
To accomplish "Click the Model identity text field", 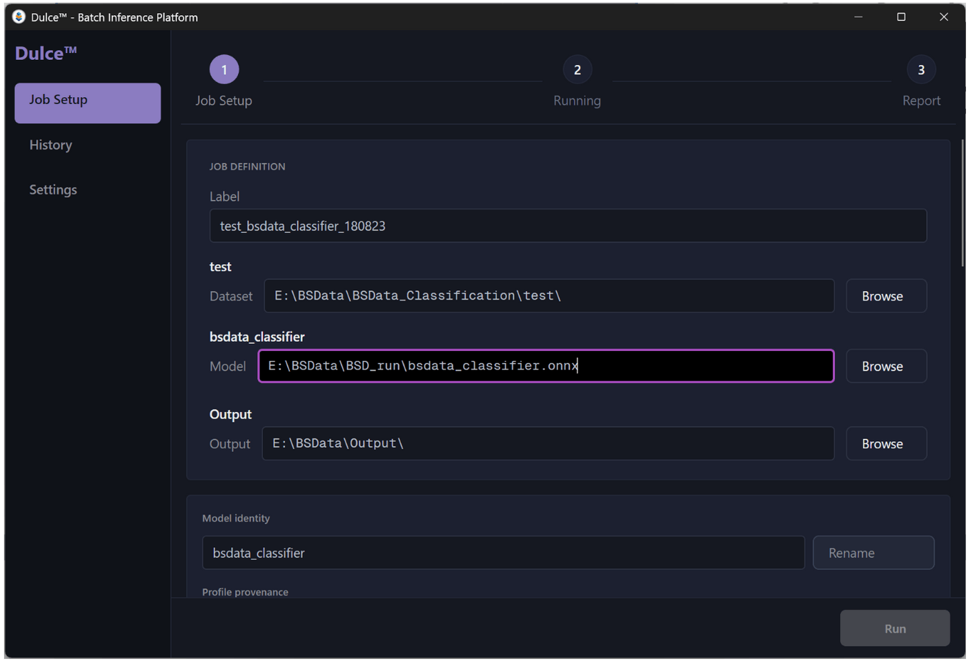I will (x=503, y=553).
